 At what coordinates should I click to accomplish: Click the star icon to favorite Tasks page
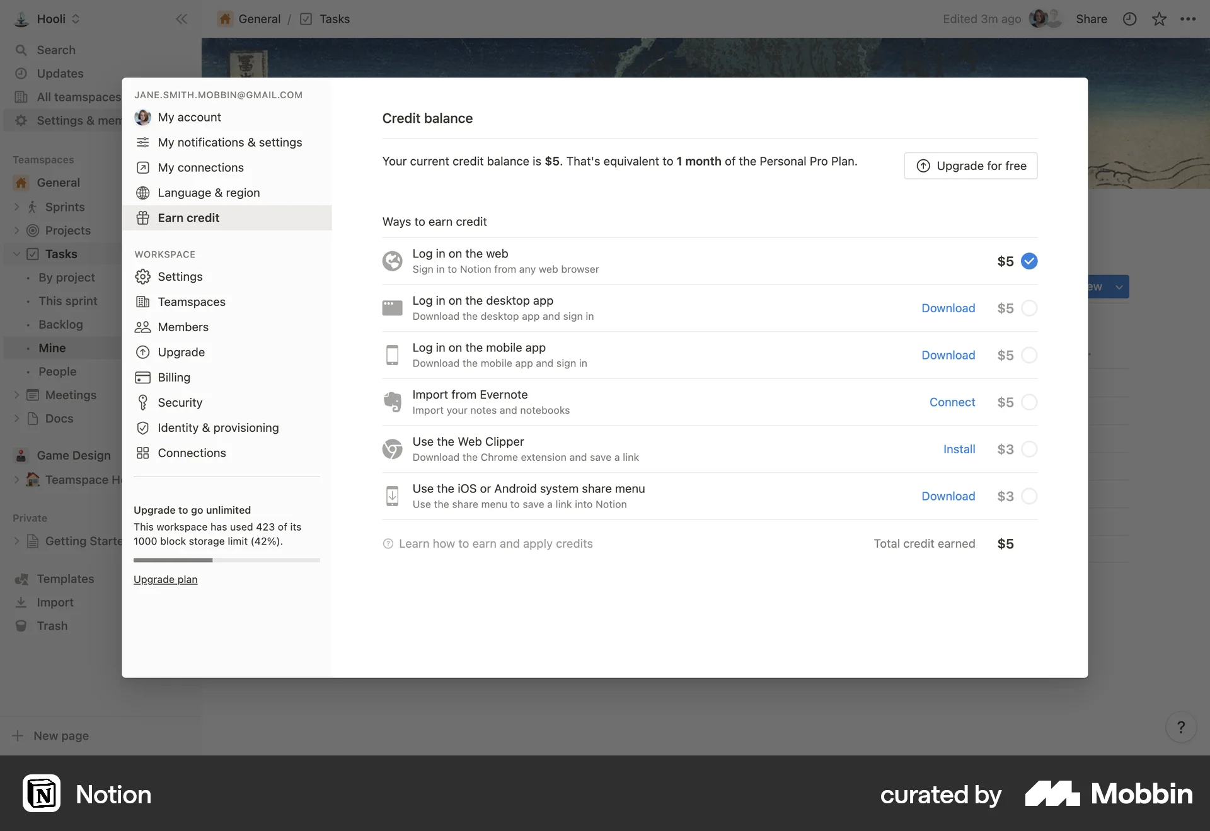pos(1160,19)
